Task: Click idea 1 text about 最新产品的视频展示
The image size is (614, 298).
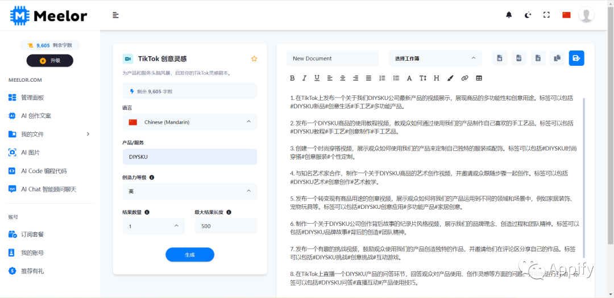Action: tap(432, 102)
